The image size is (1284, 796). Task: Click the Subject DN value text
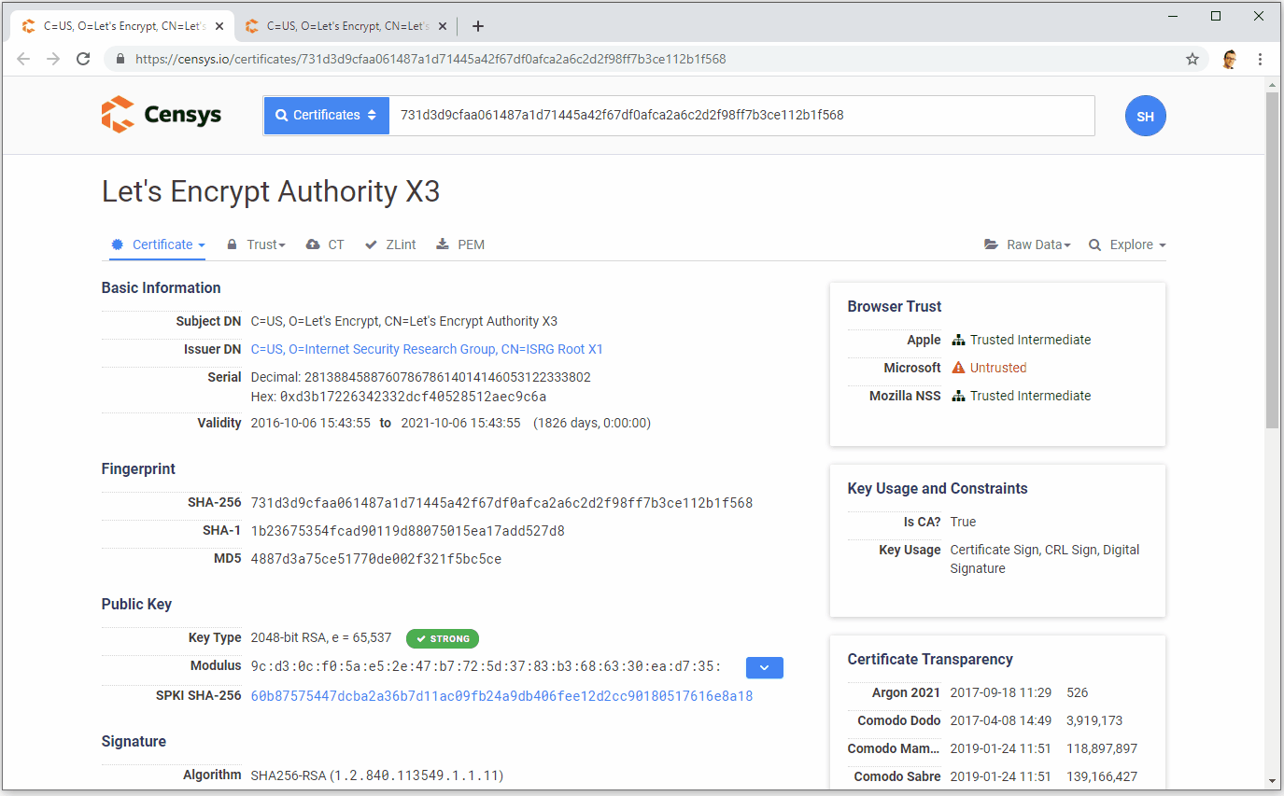point(404,321)
